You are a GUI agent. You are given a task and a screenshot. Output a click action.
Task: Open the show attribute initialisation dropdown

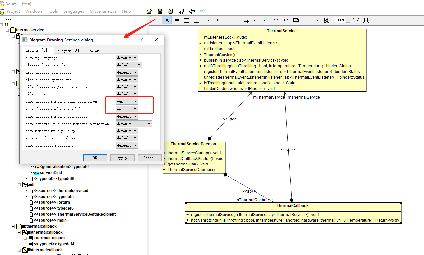pos(127,138)
